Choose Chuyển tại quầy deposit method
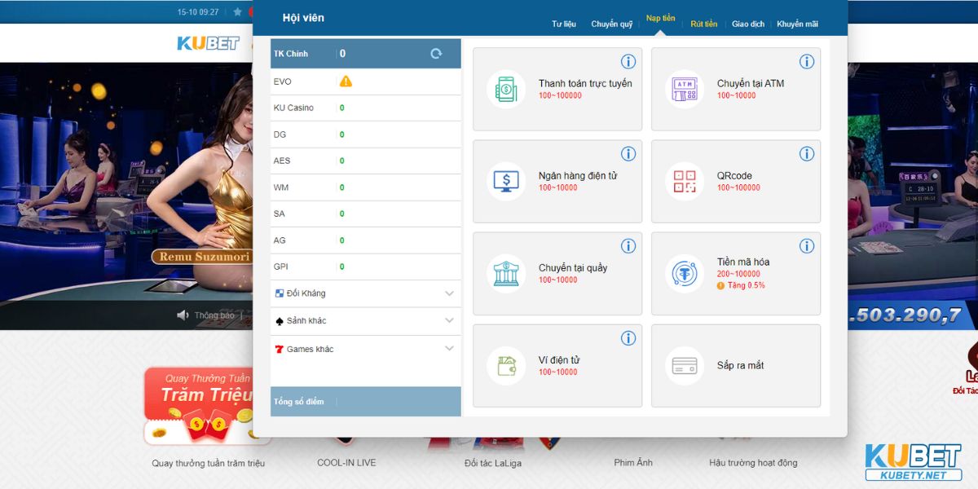Screen dimensions: 978x489 point(557,273)
